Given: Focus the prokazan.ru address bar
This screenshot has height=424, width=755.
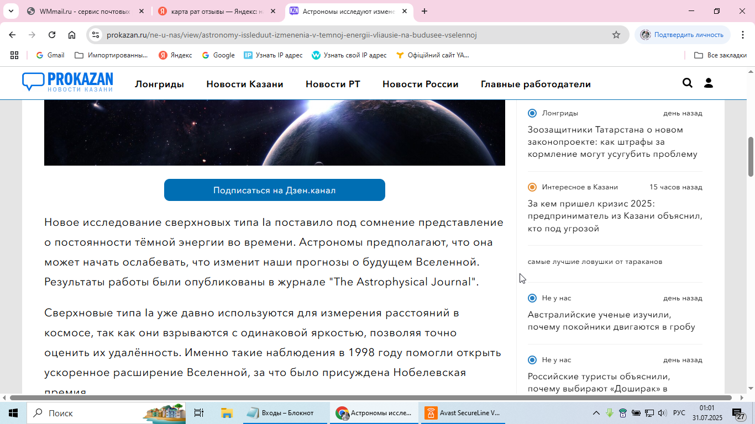Looking at the screenshot, I should coord(291,35).
